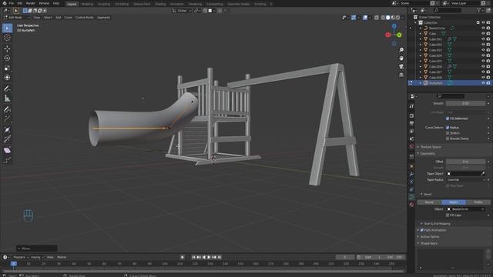This screenshot has height=277, width=493.
Task: Select the curve Draw tool
Action: [x=7, y=109]
